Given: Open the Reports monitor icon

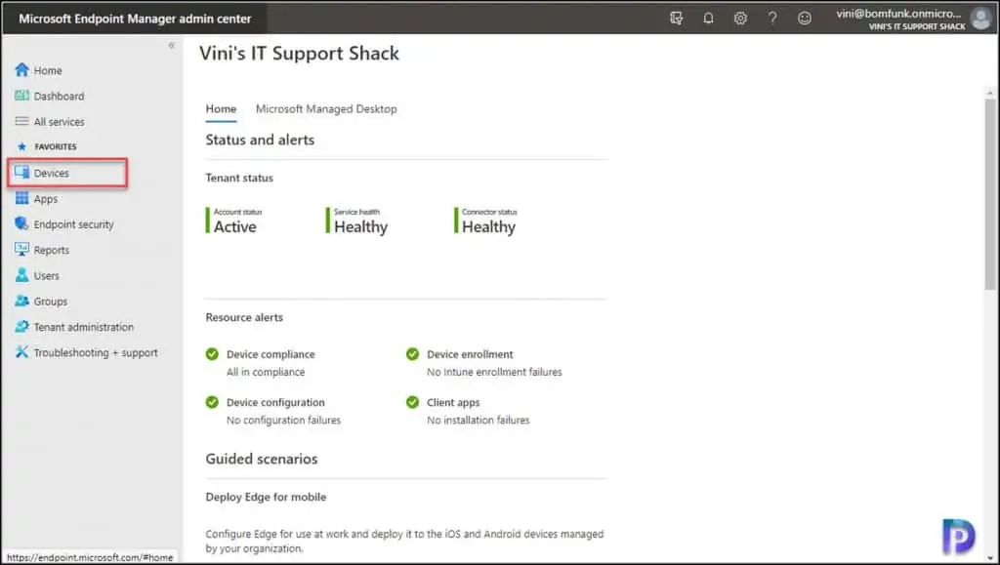Looking at the screenshot, I should click(21, 249).
